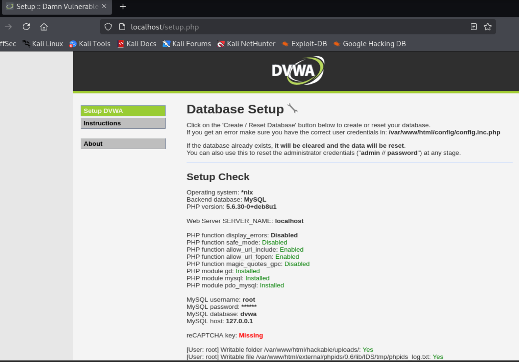Go to the browser home icon
The height and width of the screenshot is (362, 519).
pyautogui.click(x=44, y=27)
